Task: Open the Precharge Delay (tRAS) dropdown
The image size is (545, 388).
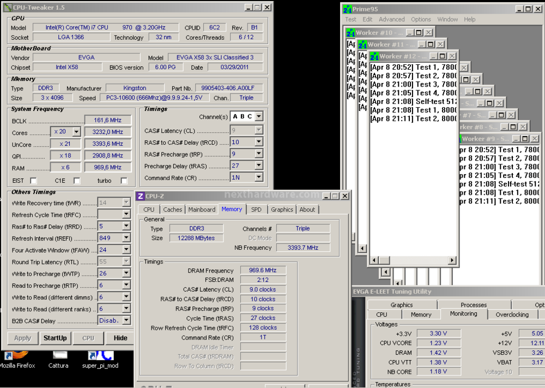Action: 258,165
